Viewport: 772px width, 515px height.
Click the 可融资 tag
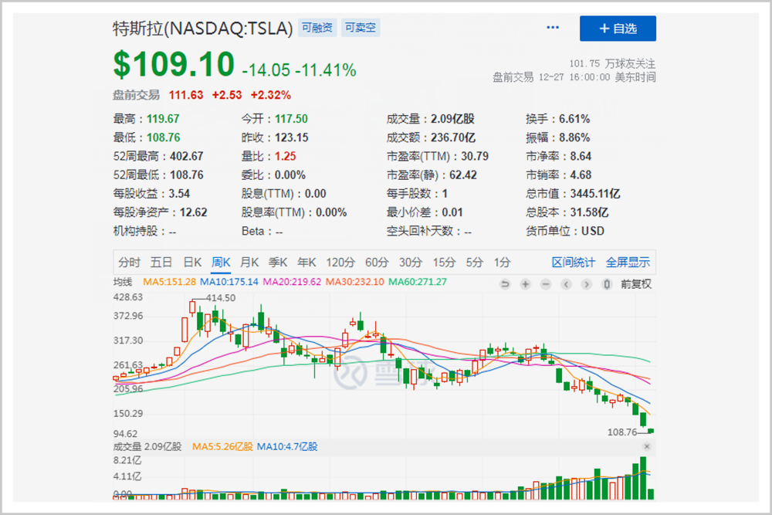(317, 28)
